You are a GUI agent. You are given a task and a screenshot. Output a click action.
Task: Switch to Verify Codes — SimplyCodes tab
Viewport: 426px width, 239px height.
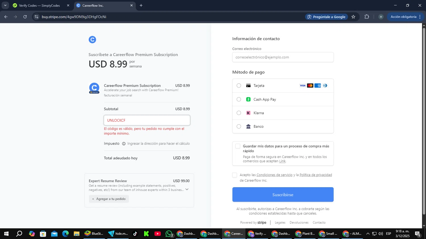pyautogui.click(x=41, y=5)
